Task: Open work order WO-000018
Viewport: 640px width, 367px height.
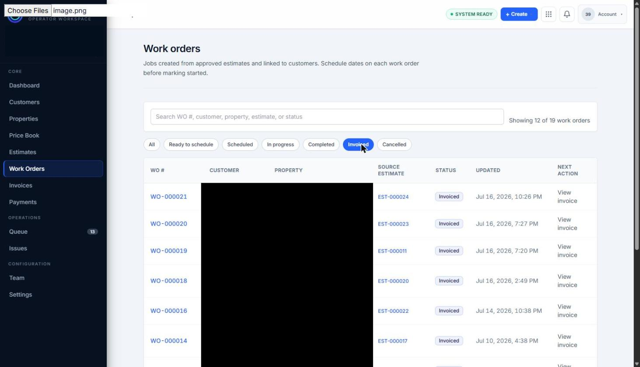Action: click(169, 281)
